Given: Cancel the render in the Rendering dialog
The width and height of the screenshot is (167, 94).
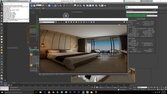Looking at the screenshot, I should click(x=154, y=10).
